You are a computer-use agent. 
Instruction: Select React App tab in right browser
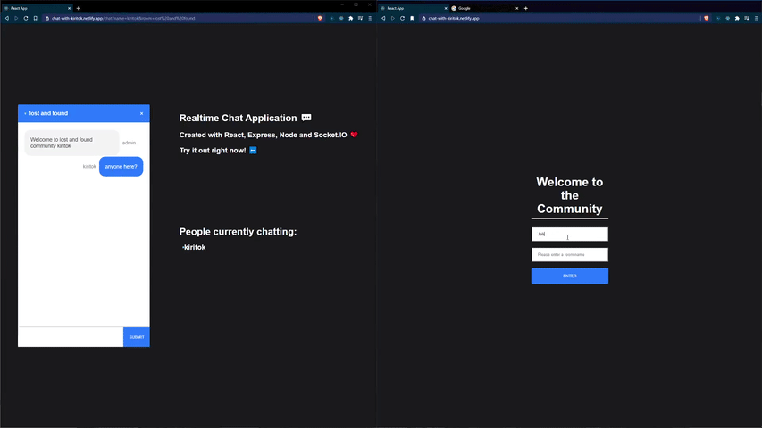point(413,8)
